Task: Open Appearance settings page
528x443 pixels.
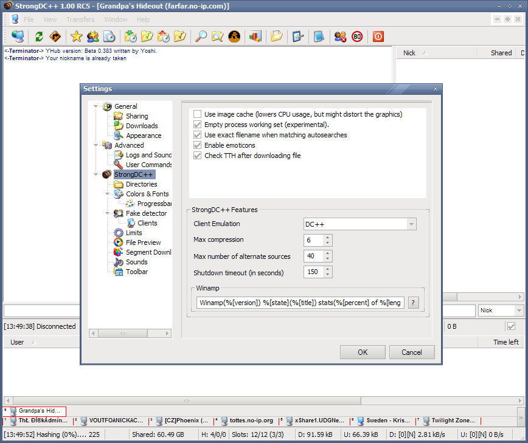Action: click(x=144, y=136)
